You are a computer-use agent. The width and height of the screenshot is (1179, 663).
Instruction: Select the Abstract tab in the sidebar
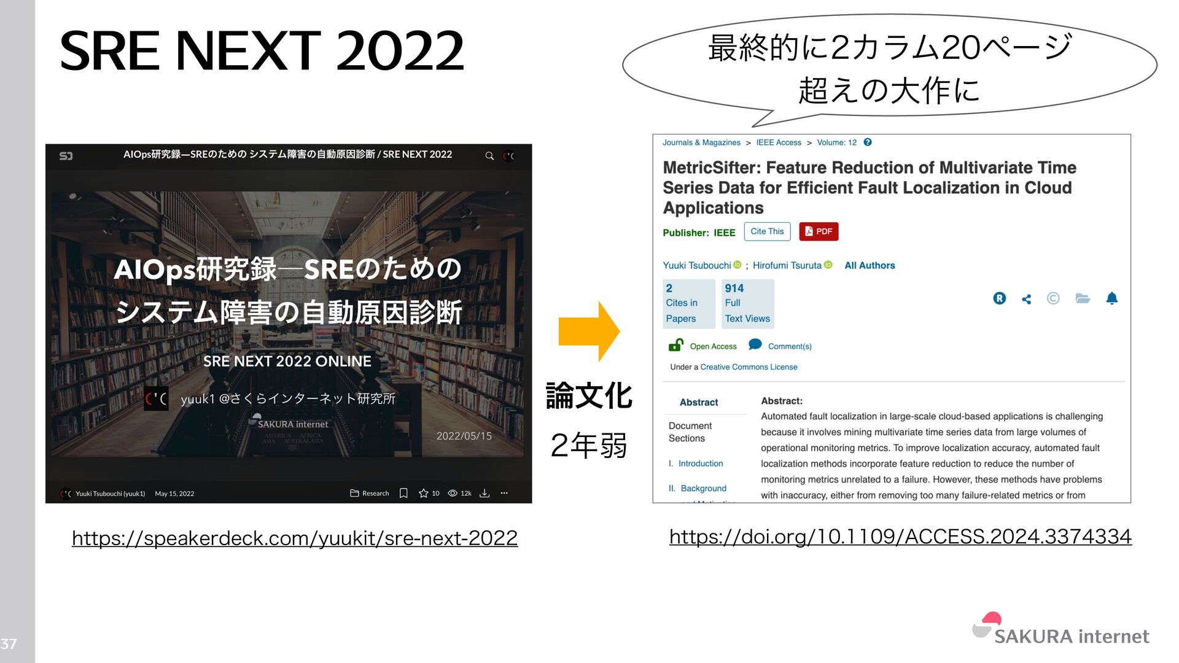699,402
